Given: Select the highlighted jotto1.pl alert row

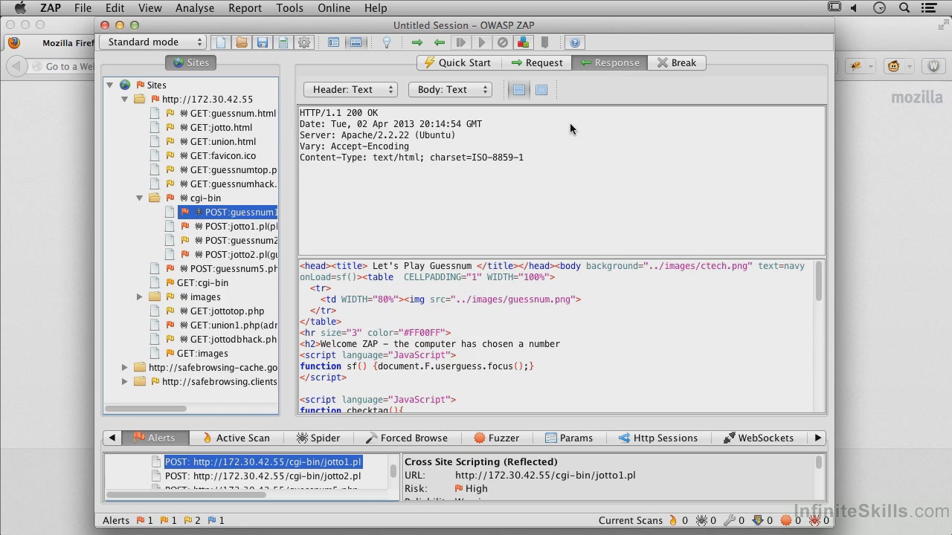Looking at the screenshot, I should point(263,461).
